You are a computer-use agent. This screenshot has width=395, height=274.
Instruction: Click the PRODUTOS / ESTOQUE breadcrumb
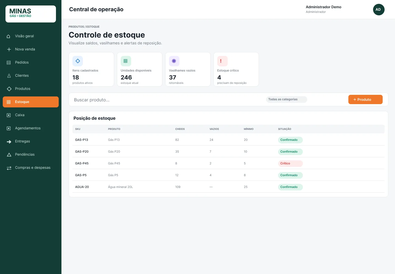click(84, 27)
